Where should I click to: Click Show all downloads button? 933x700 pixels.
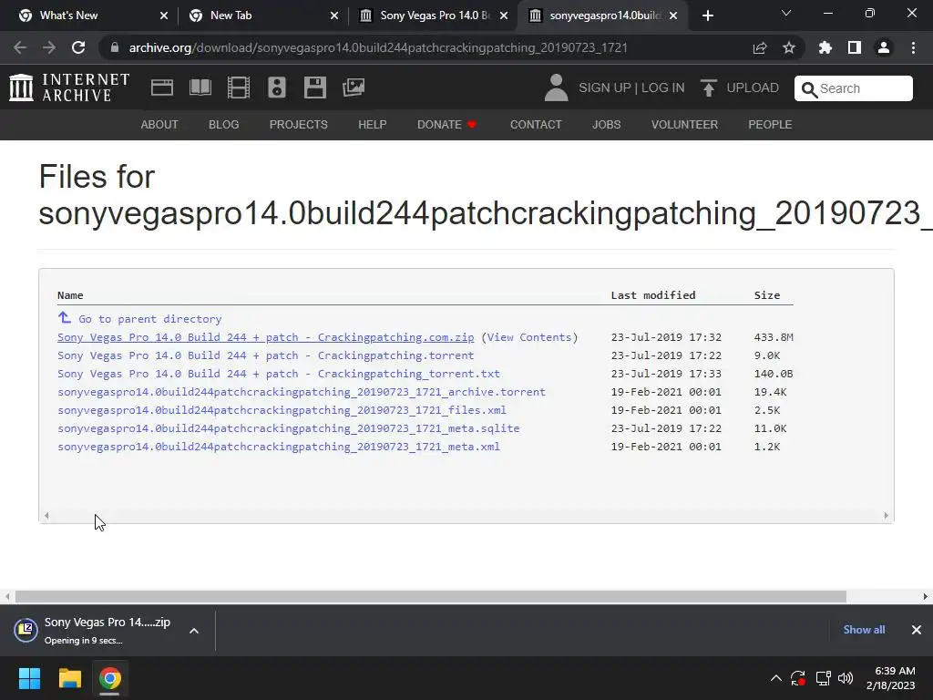[864, 630]
